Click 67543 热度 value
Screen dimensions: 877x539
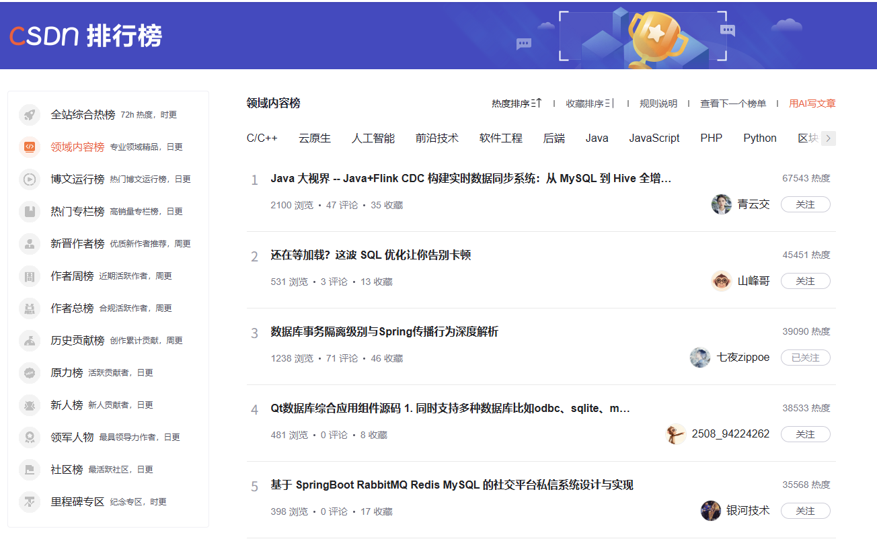pos(806,179)
